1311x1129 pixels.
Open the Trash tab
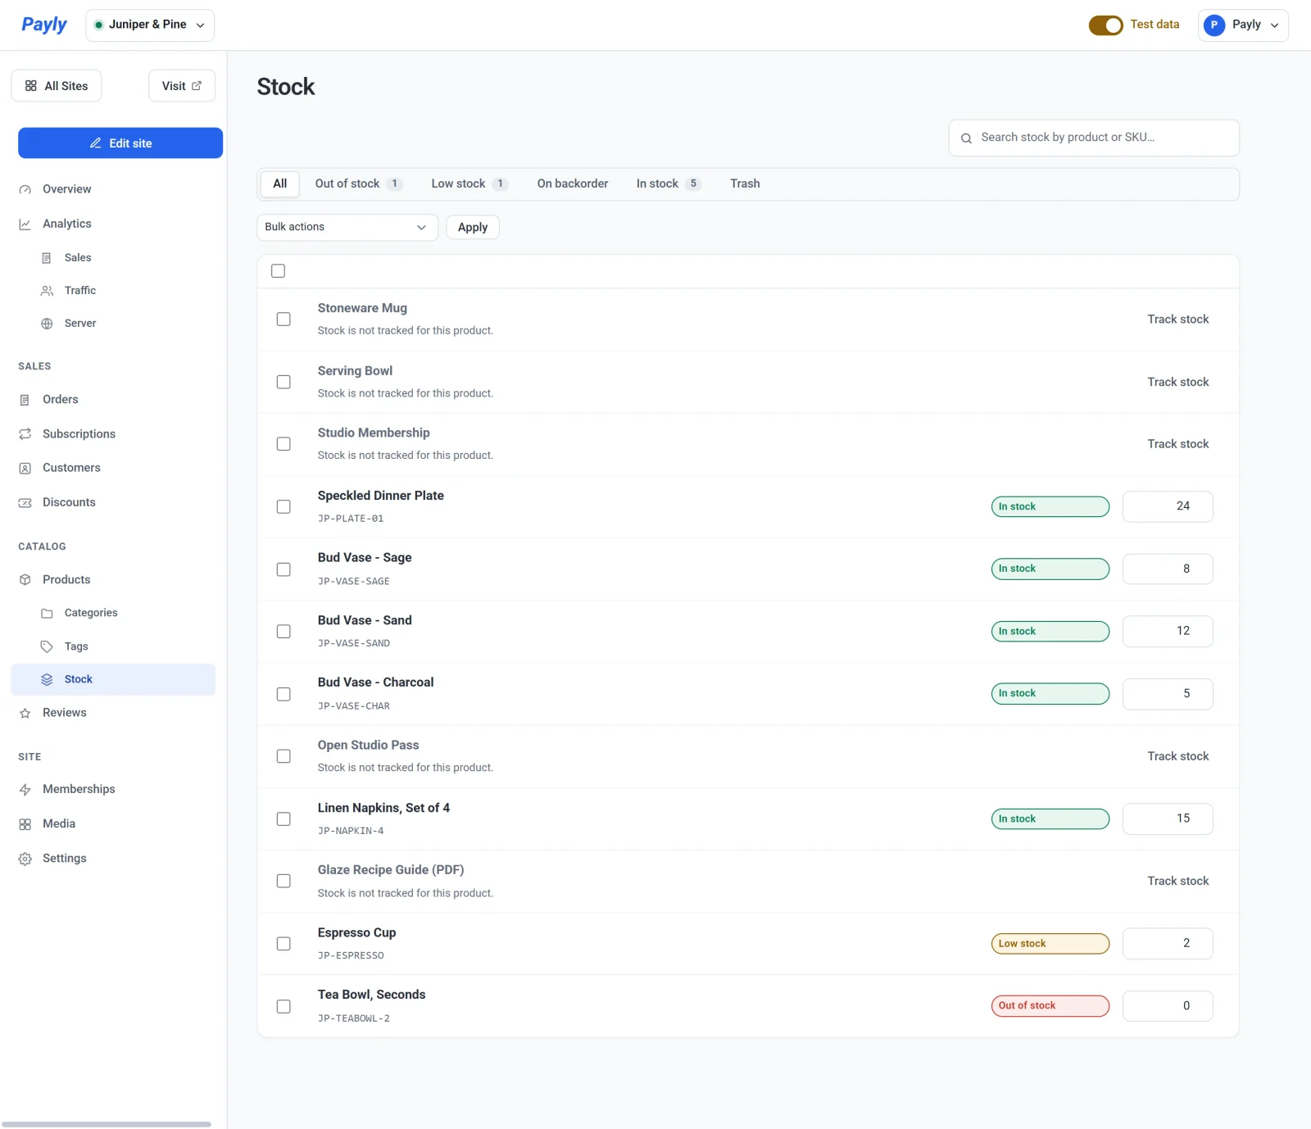tap(745, 184)
